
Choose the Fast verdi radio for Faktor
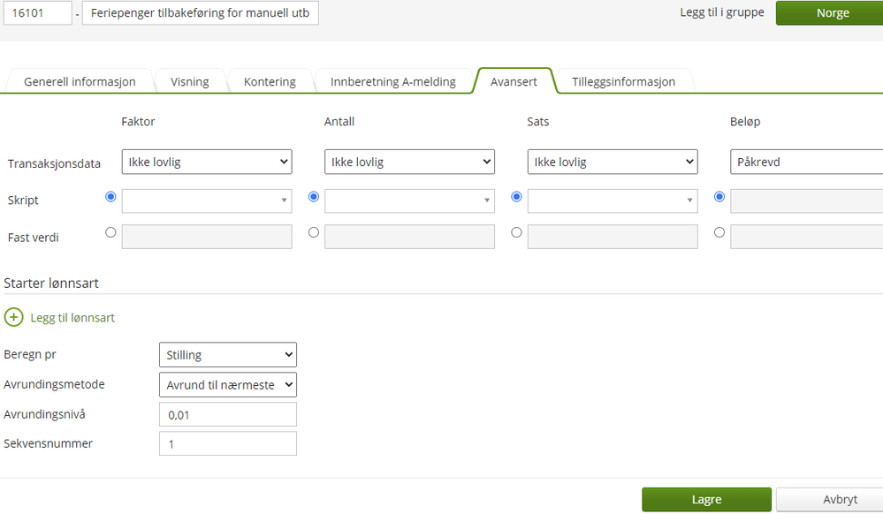(111, 232)
